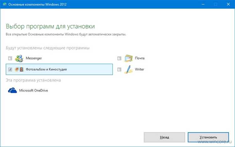
Task: Click the Фотоальбом и Киностудия icon
Action: [19, 69]
